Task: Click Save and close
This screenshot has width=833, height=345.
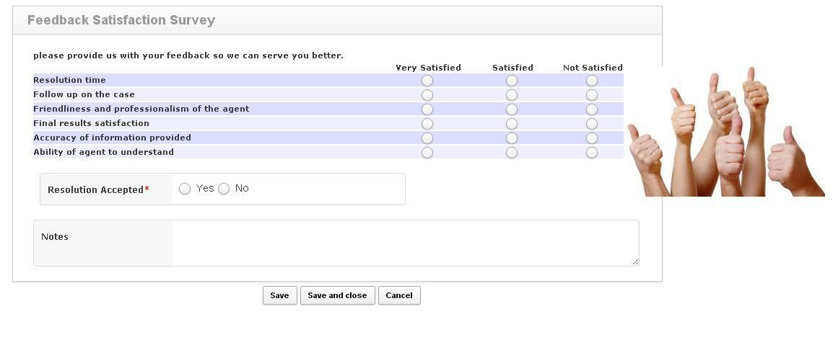Action: pyautogui.click(x=337, y=295)
